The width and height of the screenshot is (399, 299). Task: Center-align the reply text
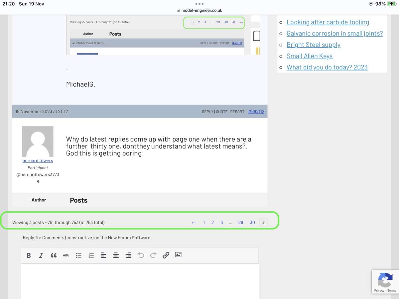(x=116, y=255)
